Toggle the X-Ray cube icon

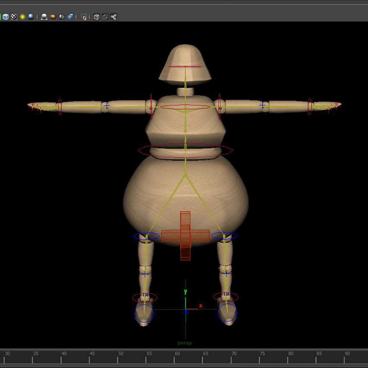click(96, 17)
